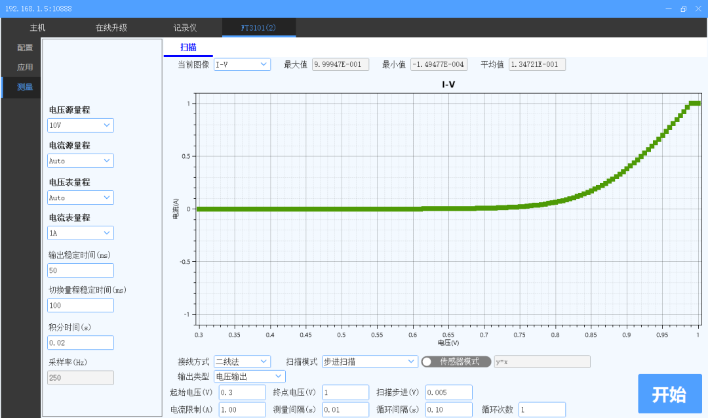Expand the 输出类型 电压输出 dropdown
This screenshot has height=418, width=708.
pyautogui.click(x=250, y=377)
